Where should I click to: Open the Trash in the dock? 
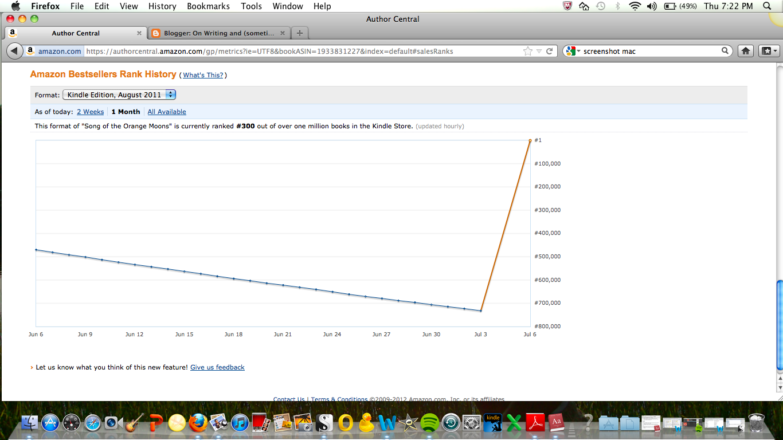[x=757, y=423]
